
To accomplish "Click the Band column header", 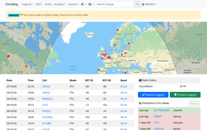I will [x=124, y=80].
